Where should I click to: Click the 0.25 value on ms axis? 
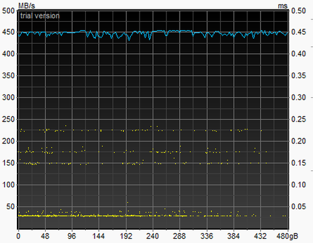[299, 120]
